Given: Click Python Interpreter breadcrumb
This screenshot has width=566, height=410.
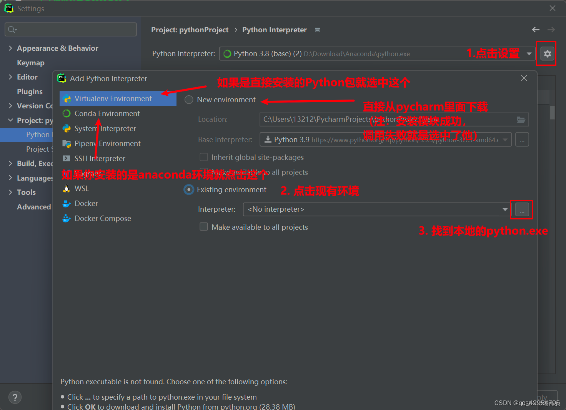Looking at the screenshot, I should [x=274, y=30].
